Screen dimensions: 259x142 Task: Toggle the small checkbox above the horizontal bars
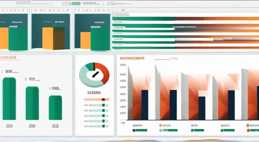[x=114, y=15]
